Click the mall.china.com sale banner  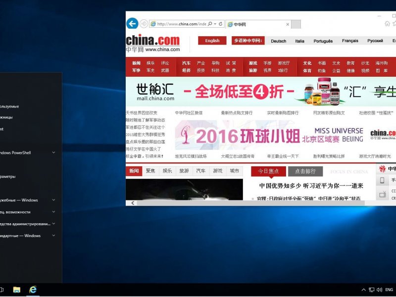point(261,92)
